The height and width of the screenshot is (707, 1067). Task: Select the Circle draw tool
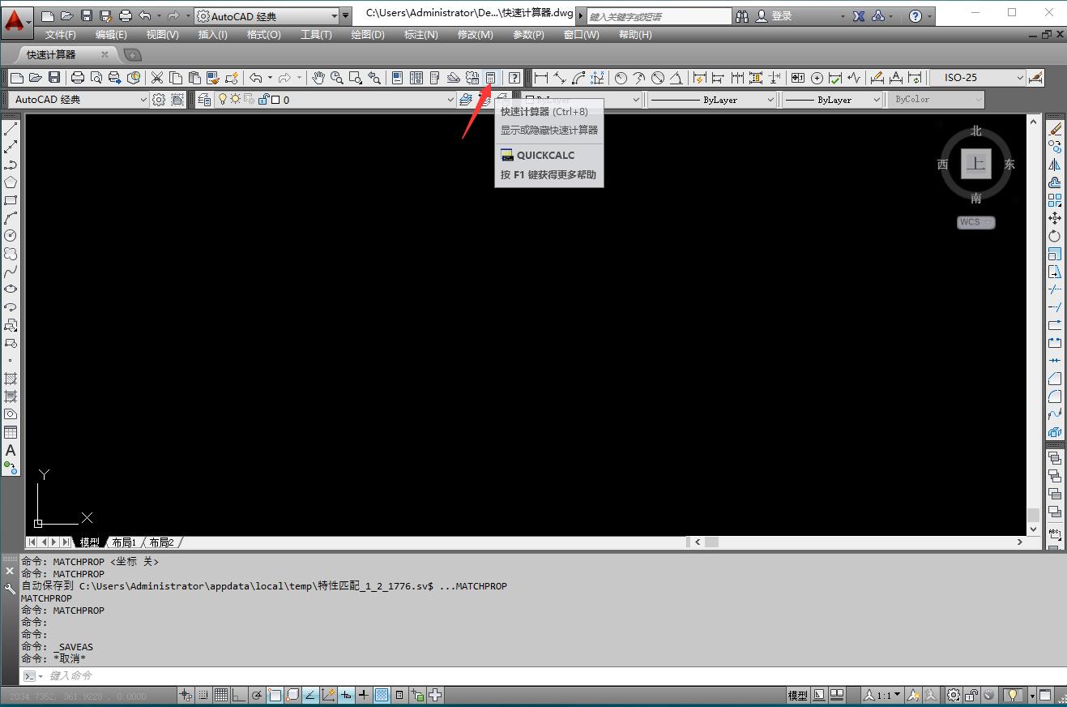click(x=11, y=236)
